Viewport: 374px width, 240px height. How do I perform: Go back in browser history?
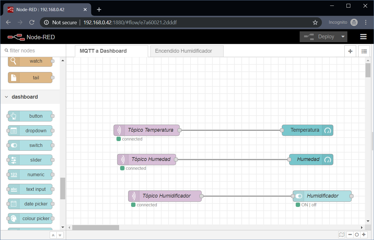click(x=8, y=22)
